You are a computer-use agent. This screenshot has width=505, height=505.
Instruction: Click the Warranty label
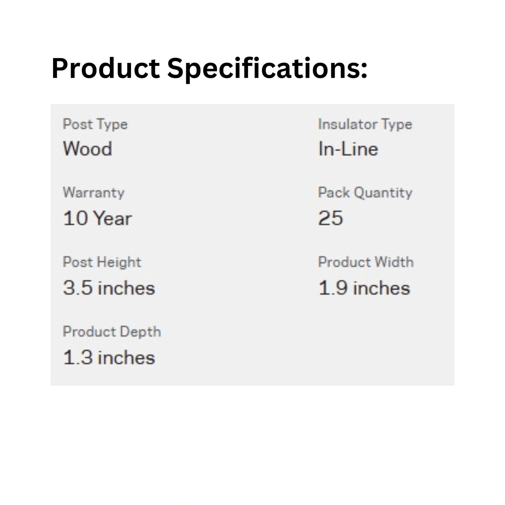click(94, 193)
